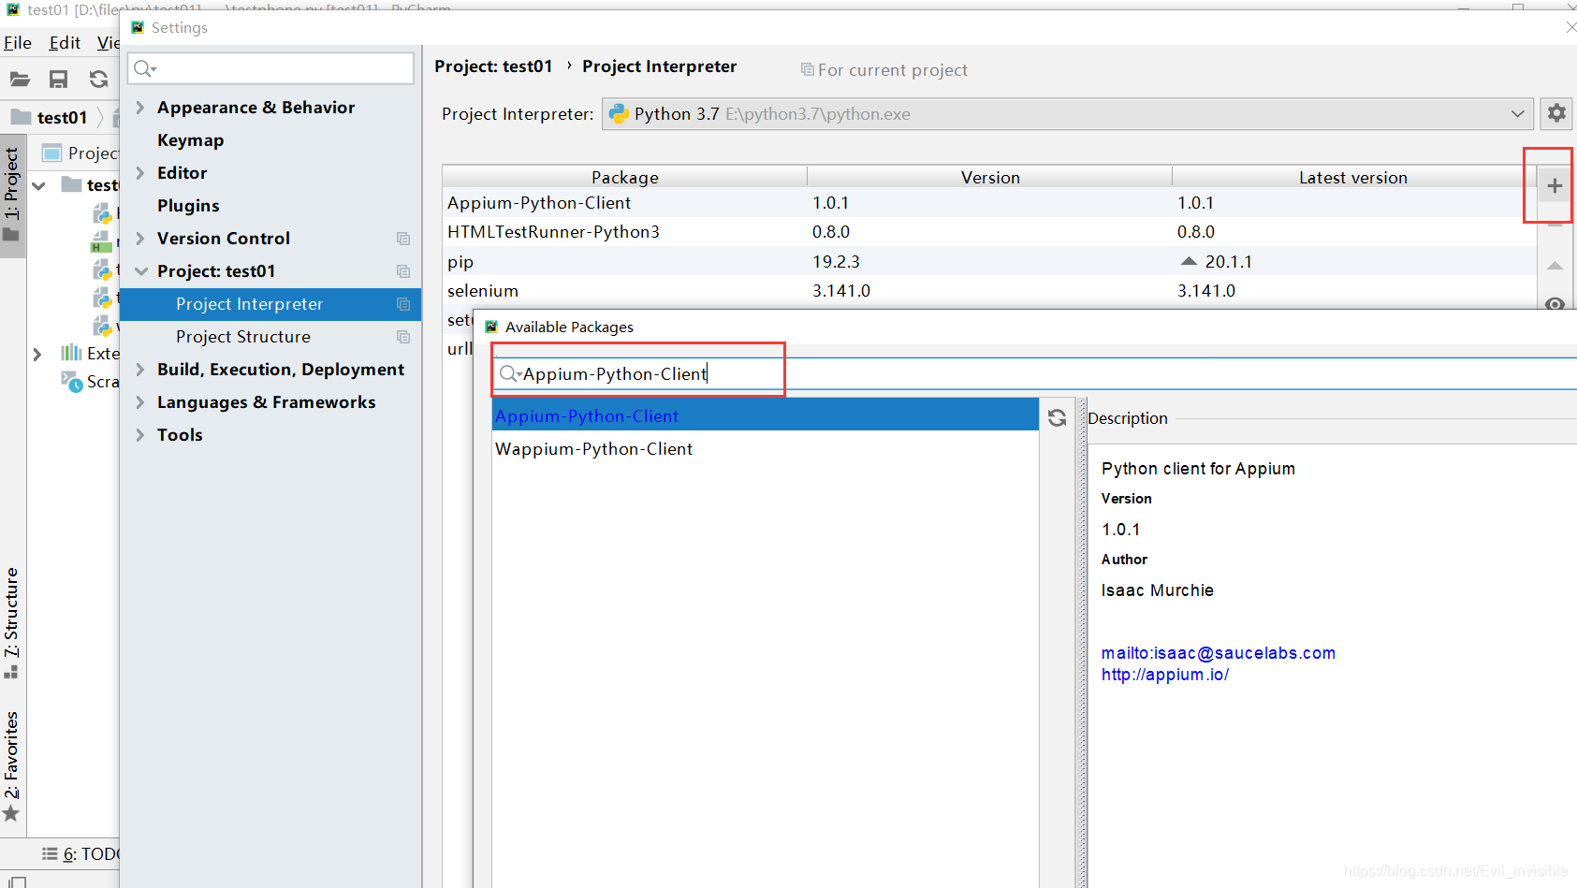Click the copy icon beside Project Interpreter
This screenshot has width=1577, height=888.
403,304
